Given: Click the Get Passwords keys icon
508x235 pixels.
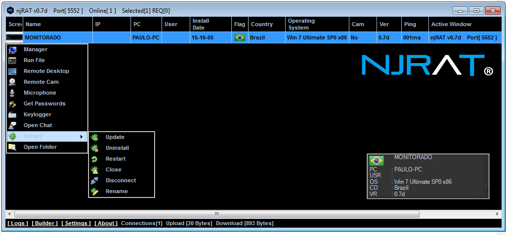Looking at the screenshot, I should (12, 104).
